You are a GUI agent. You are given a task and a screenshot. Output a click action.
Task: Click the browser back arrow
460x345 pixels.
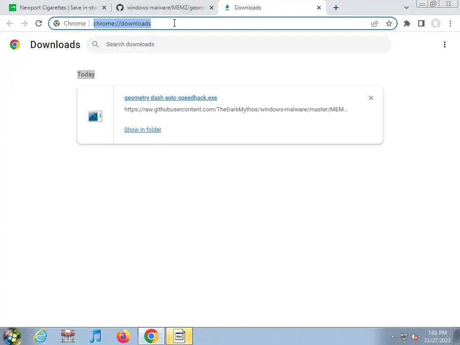(10, 23)
